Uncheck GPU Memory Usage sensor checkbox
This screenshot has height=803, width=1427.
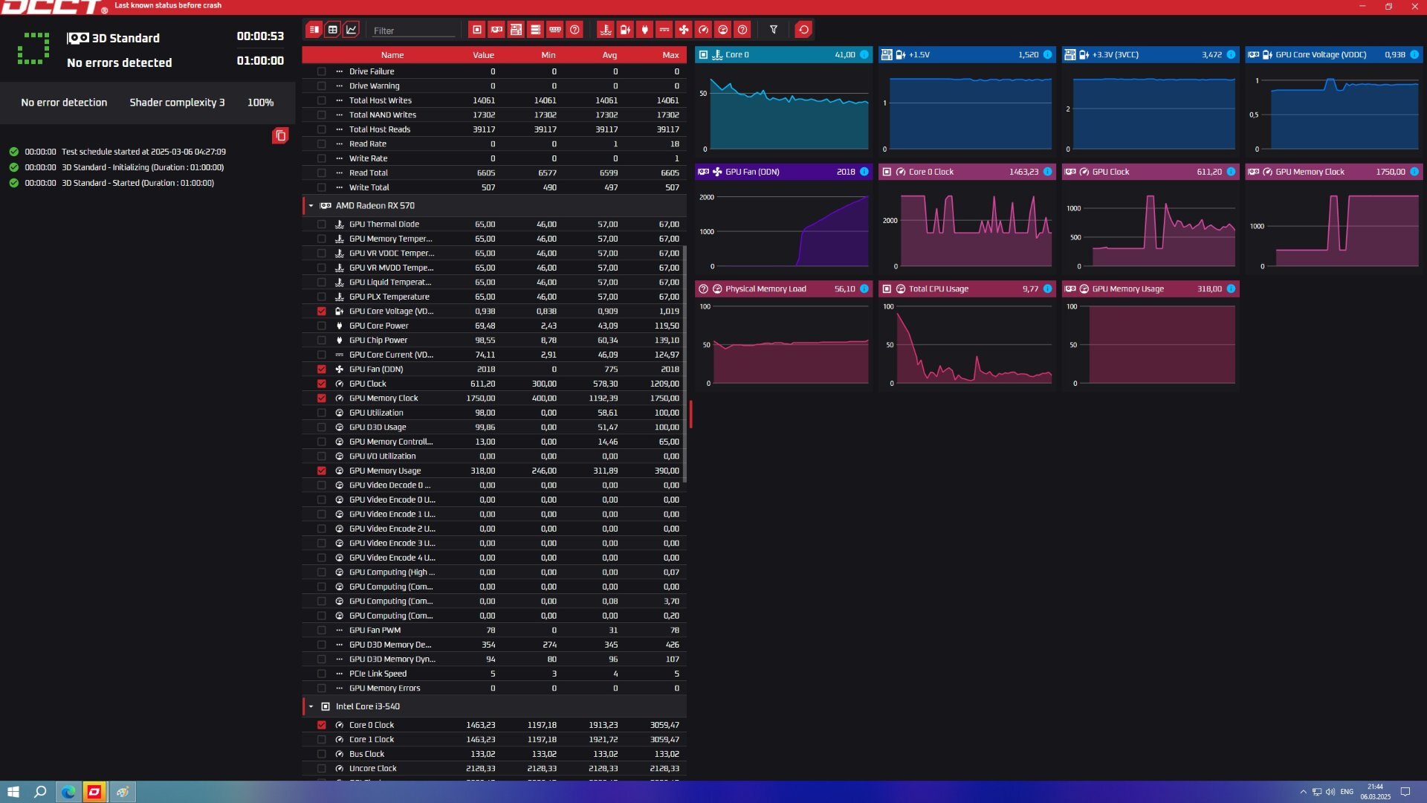322,471
